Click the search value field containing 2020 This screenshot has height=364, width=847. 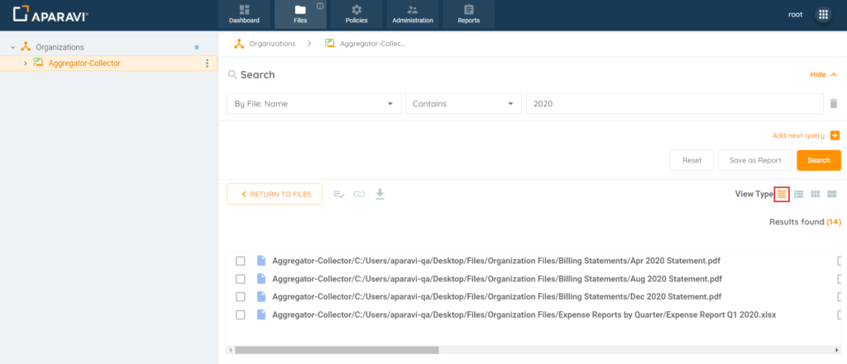point(675,104)
